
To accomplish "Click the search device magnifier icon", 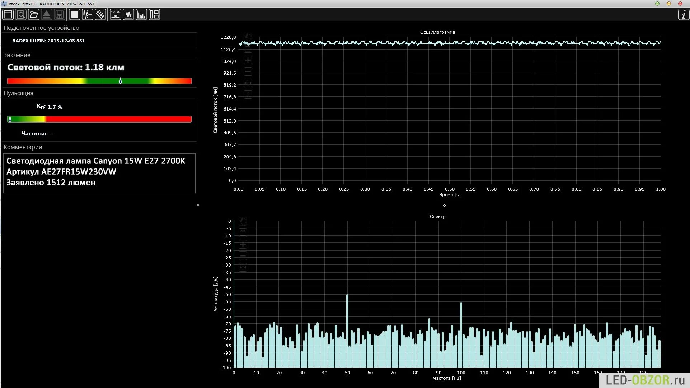I will [21, 15].
